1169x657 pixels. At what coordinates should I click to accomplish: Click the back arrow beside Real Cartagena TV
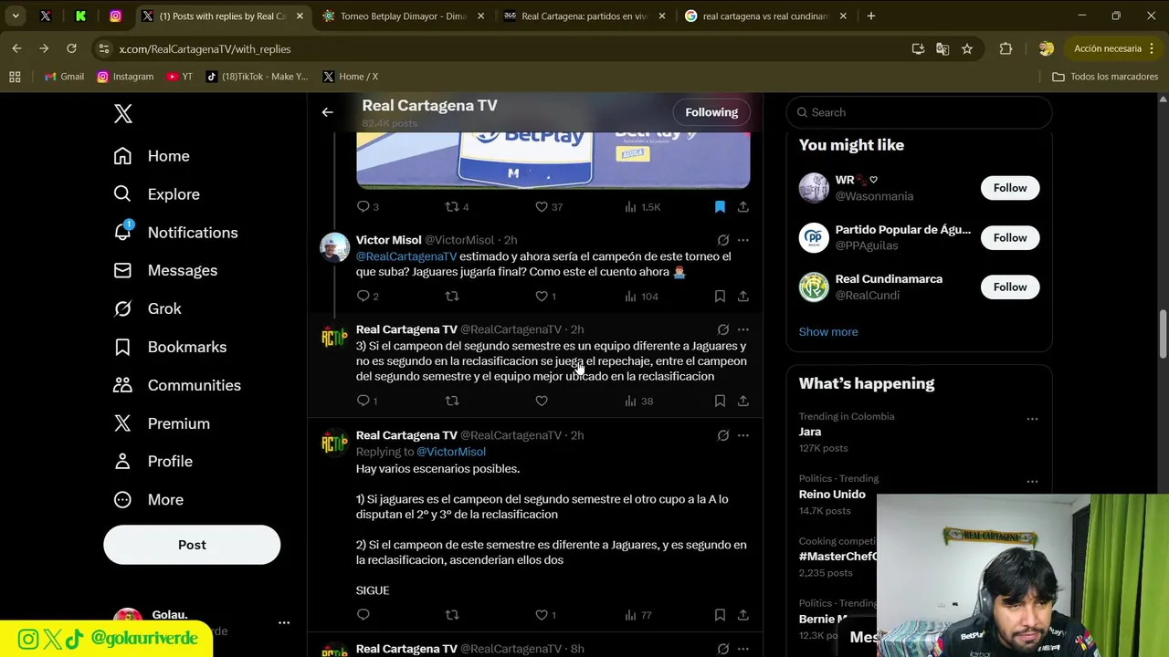click(327, 112)
